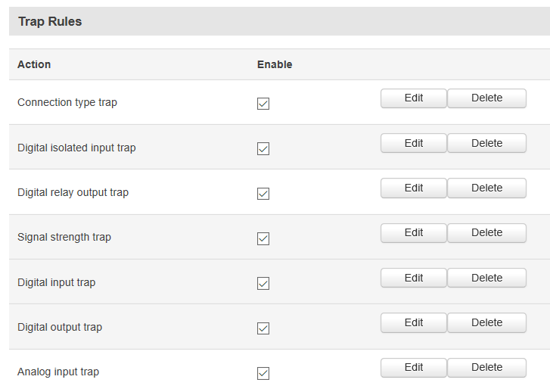The height and width of the screenshot is (392, 550).
Task: Disable Signal strength trap checkbox
Action: point(263,238)
